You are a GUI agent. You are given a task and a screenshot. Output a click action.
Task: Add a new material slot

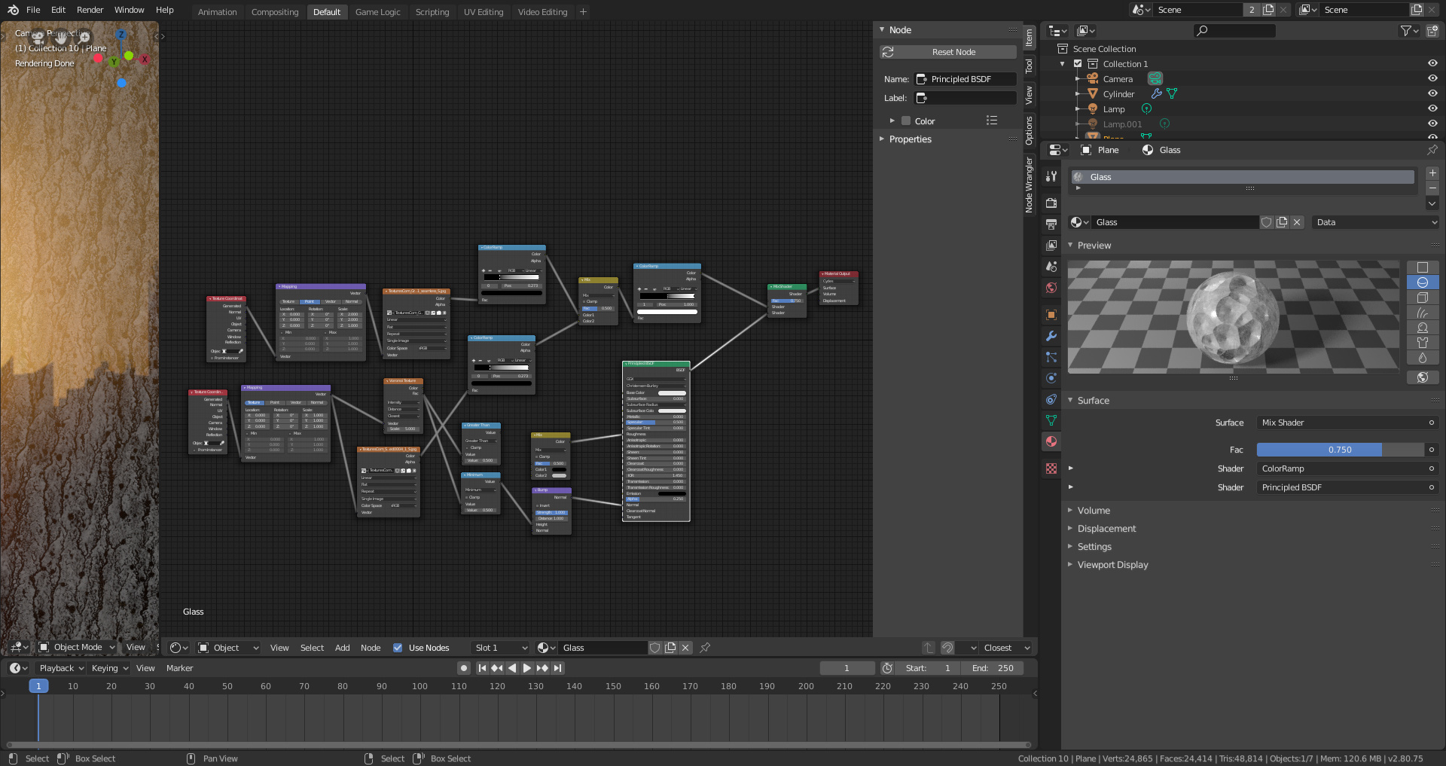[x=1432, y=173]
